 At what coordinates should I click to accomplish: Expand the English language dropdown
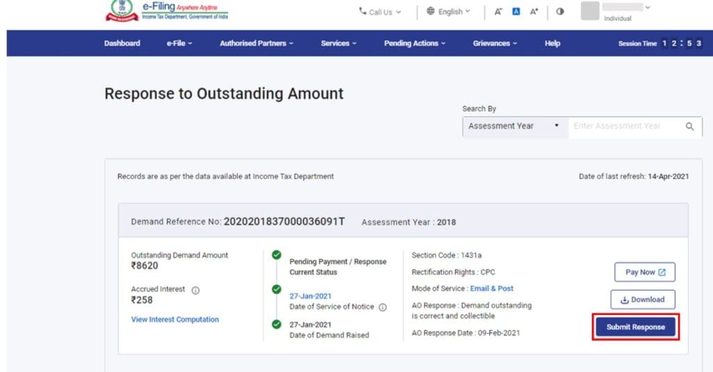point(448,11)
